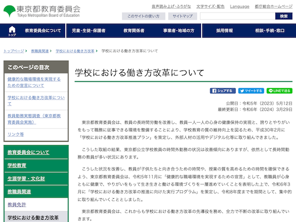Open 学校教育 sidebar link
The width and height of the screenshot is (296, 222).
pos(17,165)
